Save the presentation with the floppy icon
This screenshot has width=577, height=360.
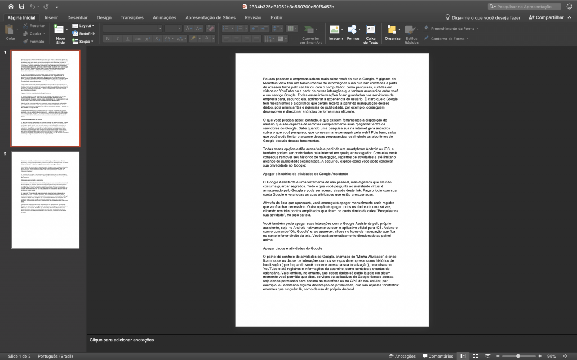tap(21, 6)
